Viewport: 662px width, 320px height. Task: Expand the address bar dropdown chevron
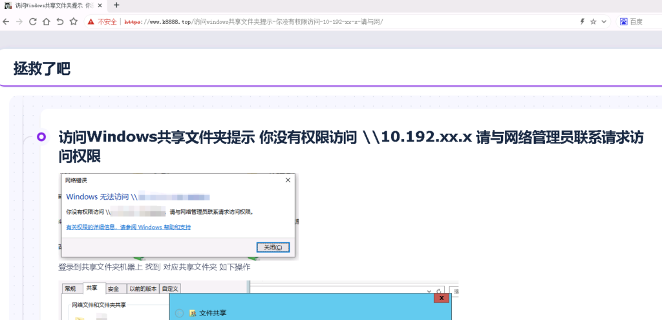pos(604,21)
